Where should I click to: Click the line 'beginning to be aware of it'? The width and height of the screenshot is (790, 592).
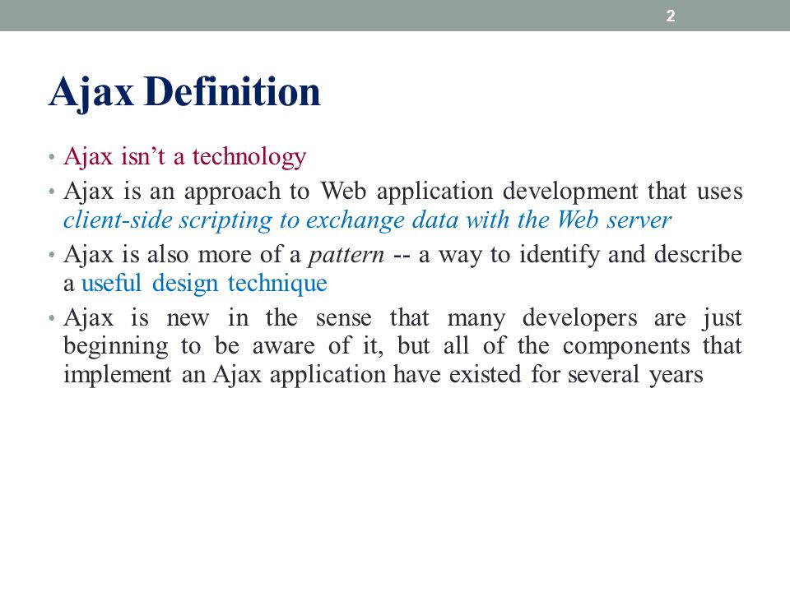(x=403, y=346)
